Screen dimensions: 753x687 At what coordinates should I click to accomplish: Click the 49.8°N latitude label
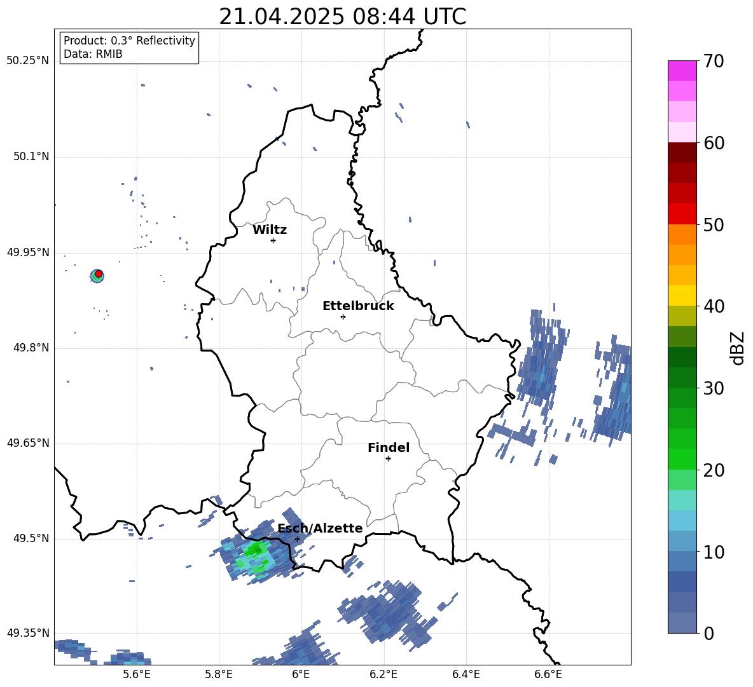[x=31, y=348]
